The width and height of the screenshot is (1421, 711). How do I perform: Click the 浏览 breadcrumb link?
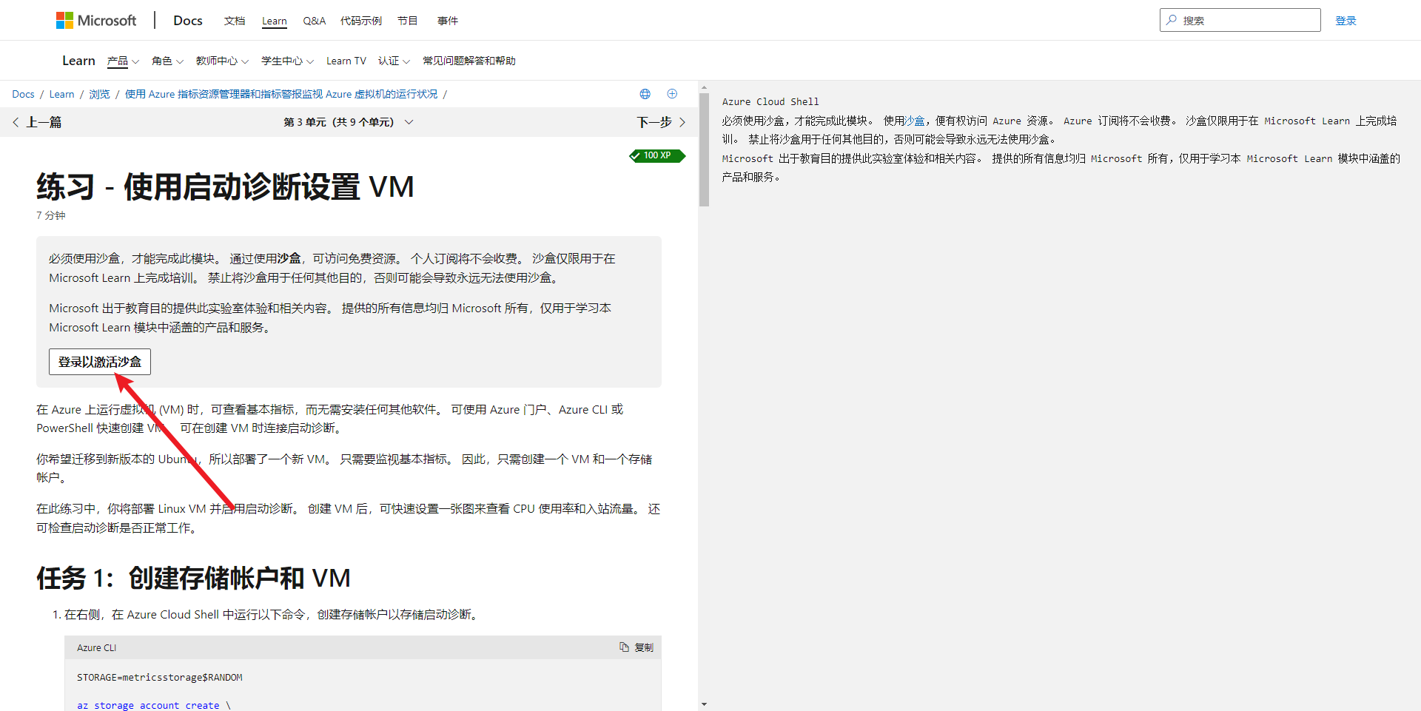pos(99,94)
